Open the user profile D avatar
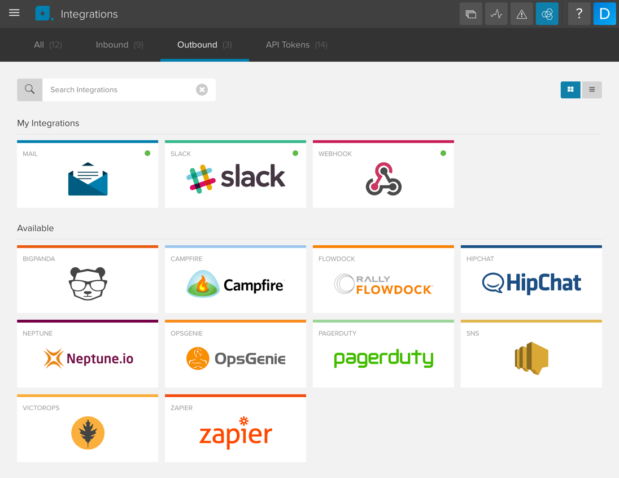The image size is (619, 478). (x=604, y=14)
